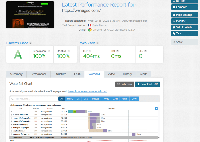Click the Re-Test button
Image resolution: width=200 pixels, height=142 pixels.
[184, 1]
